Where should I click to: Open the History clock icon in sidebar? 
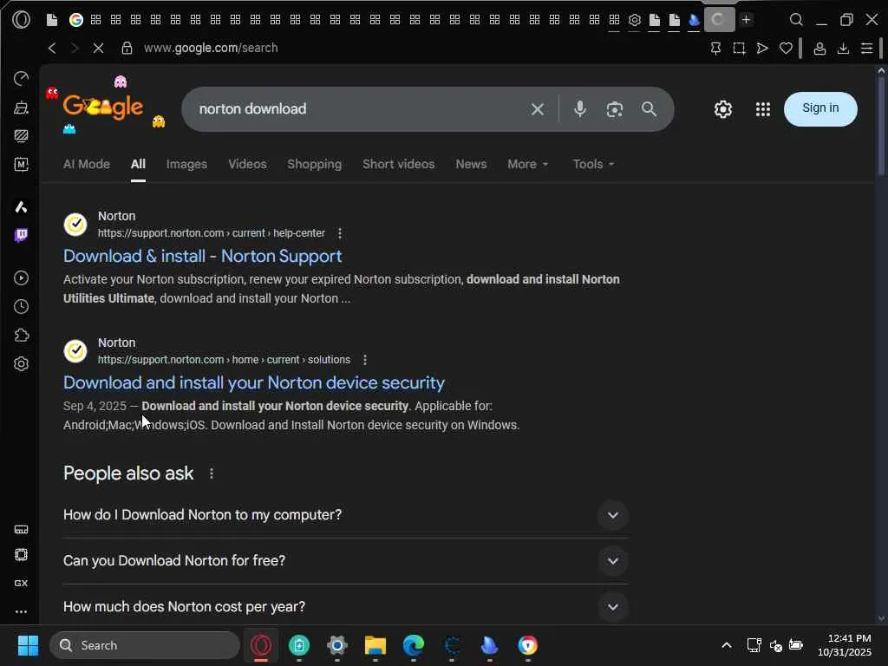tap(21, 306)
